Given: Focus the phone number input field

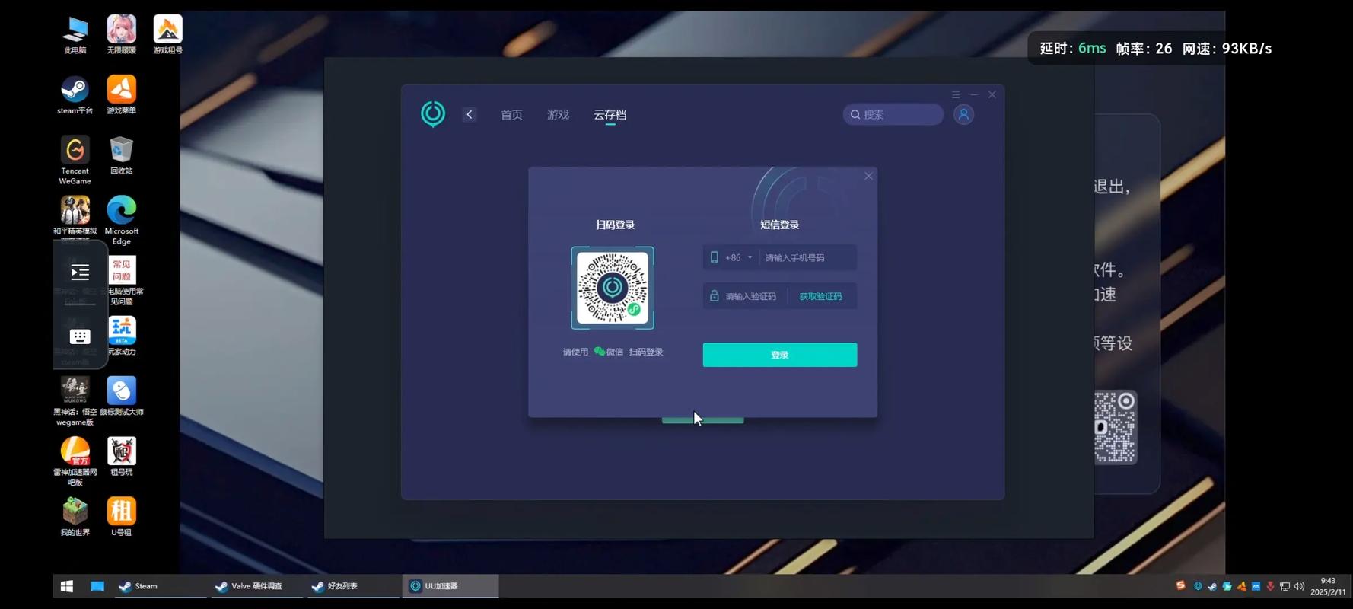Looking at the screenshot, I should (807, 257).
